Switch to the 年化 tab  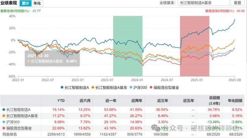[x=37, y=3]
